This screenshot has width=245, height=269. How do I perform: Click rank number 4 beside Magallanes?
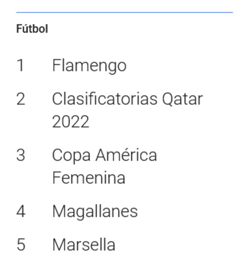click(x=21, y=211)
